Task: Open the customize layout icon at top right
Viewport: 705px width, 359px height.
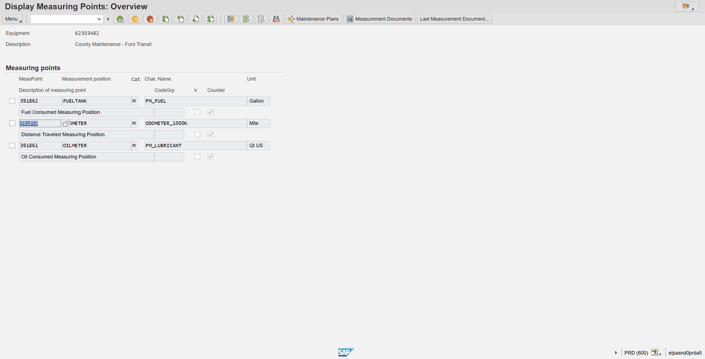Action: coord(687,7)
